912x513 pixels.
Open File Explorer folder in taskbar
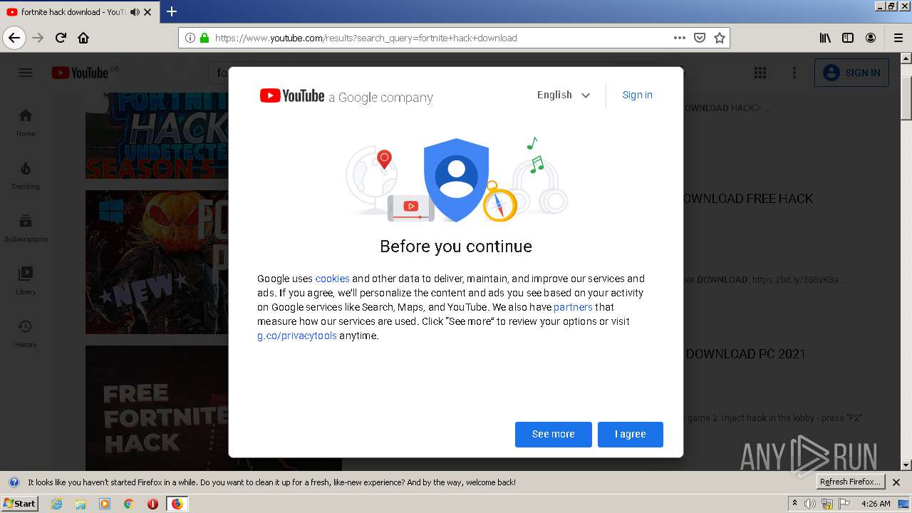(x=81, y=504)
